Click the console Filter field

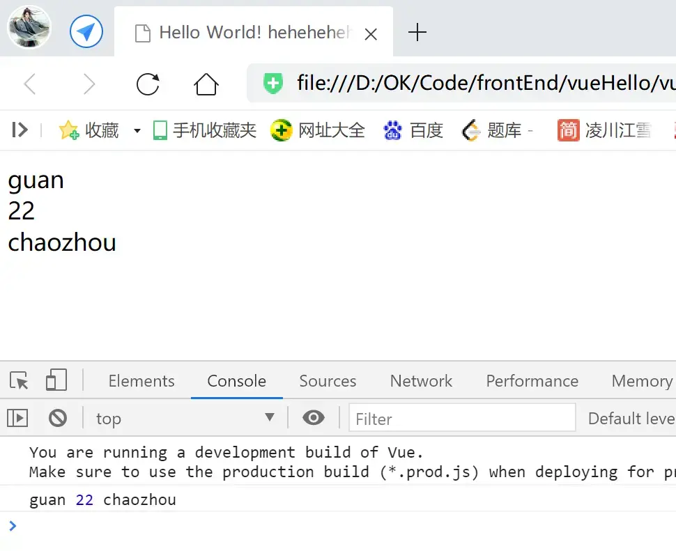(x=462, y=418)
